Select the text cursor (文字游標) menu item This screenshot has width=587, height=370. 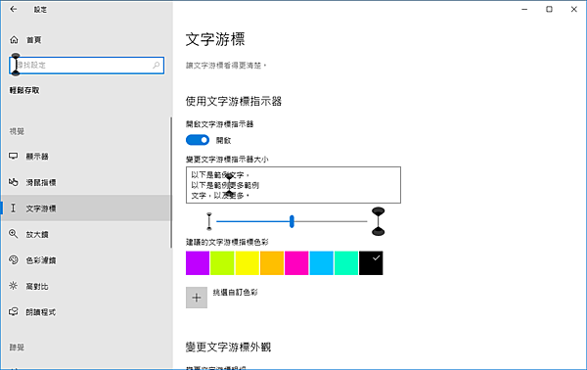[x=86, y=208]
